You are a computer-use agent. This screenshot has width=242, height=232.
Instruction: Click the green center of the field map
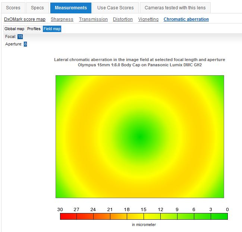139,137
